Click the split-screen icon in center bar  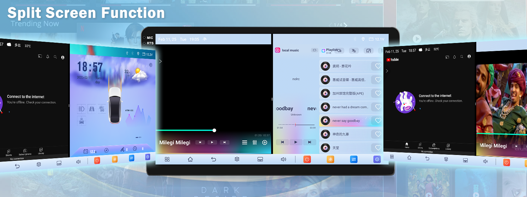(260, 159)
